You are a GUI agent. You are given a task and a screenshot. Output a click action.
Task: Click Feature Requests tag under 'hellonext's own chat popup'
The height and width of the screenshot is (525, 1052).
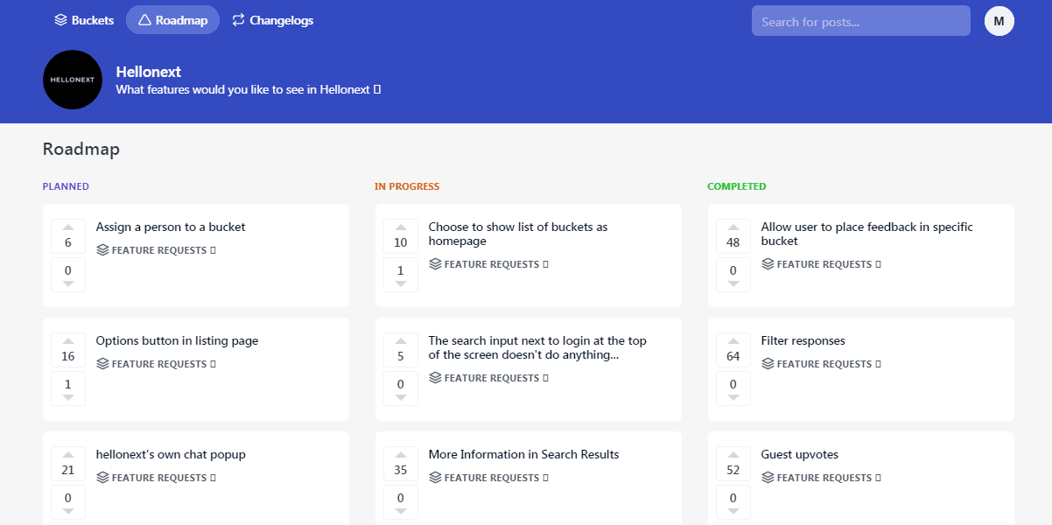click(156, 478)
